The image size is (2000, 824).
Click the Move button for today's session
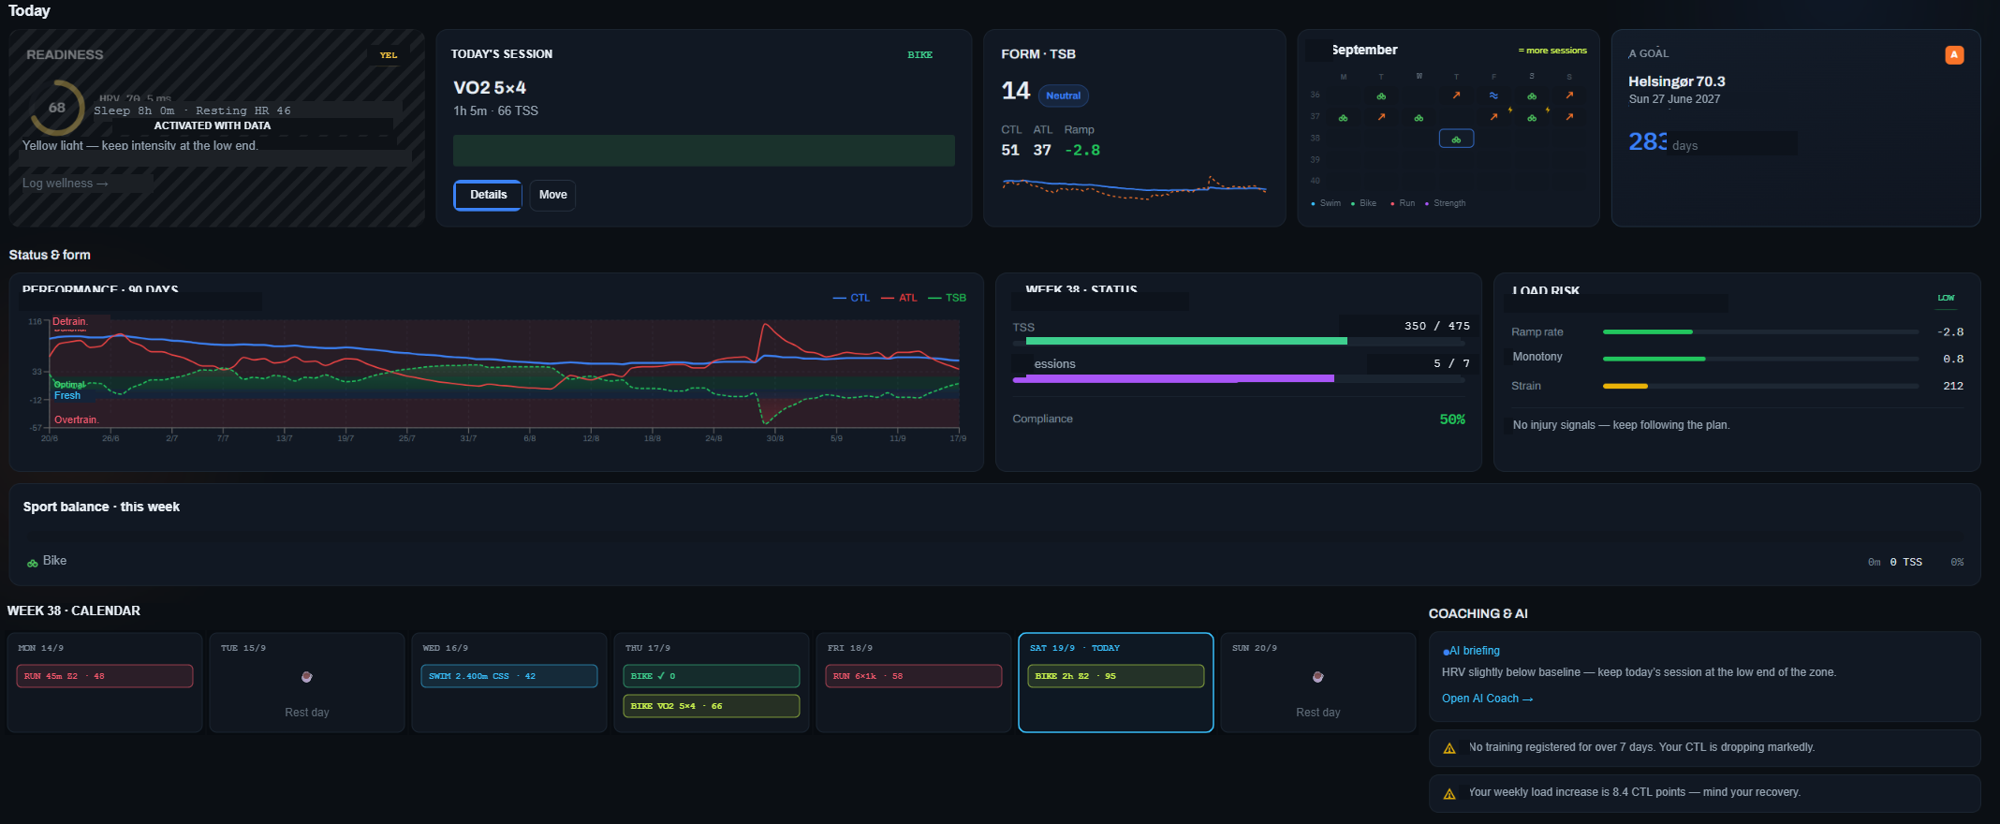552,195
